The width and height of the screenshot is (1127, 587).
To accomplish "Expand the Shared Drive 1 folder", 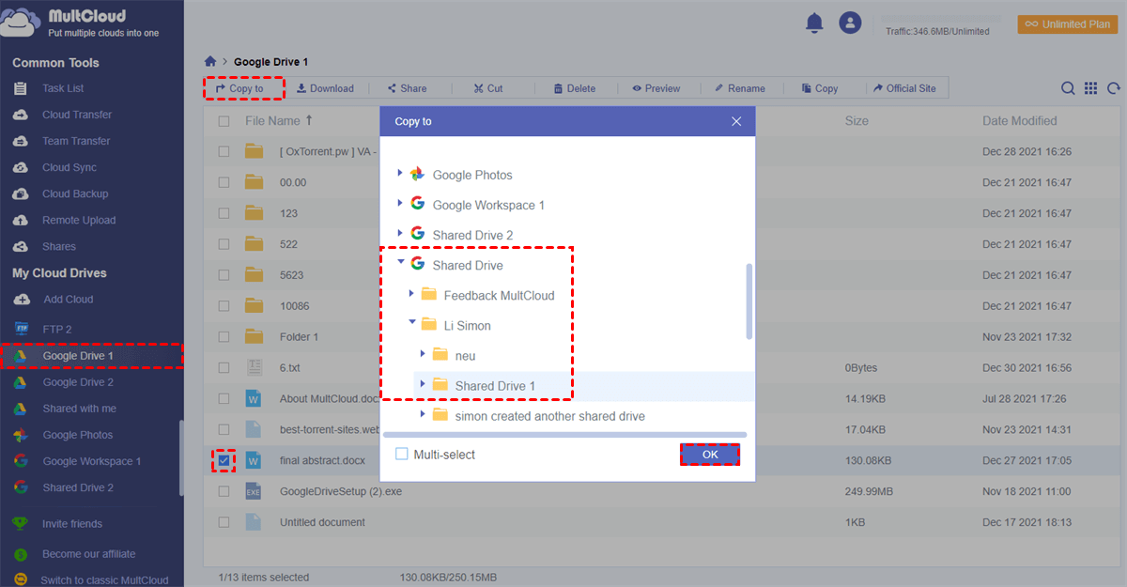I will pyautogui.click(x=423, y=384).
